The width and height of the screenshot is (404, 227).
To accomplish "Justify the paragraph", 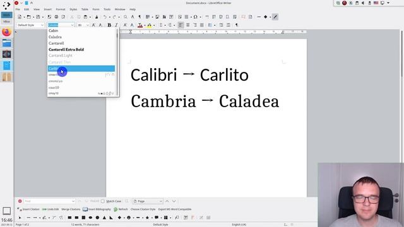I will (202, 25).
